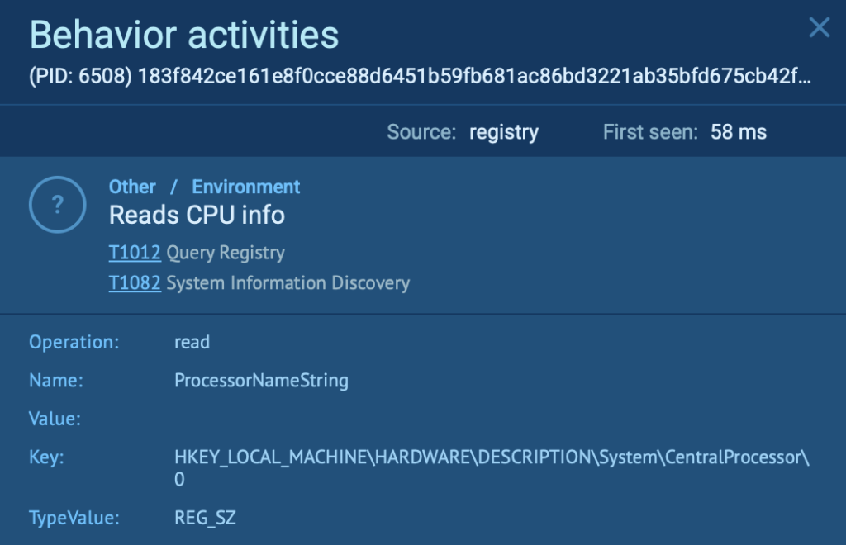The image size is (846, 545).
Task: Click the System Information Discovery text
Action: (x=288, y=283)
